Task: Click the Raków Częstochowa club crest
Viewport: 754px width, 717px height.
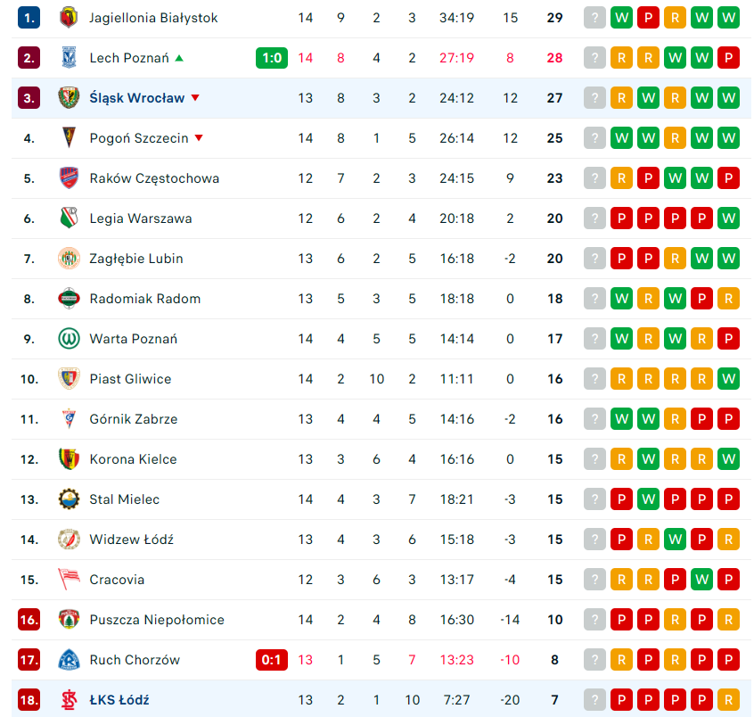Action: pyautogui.click(x=69, y=178)
